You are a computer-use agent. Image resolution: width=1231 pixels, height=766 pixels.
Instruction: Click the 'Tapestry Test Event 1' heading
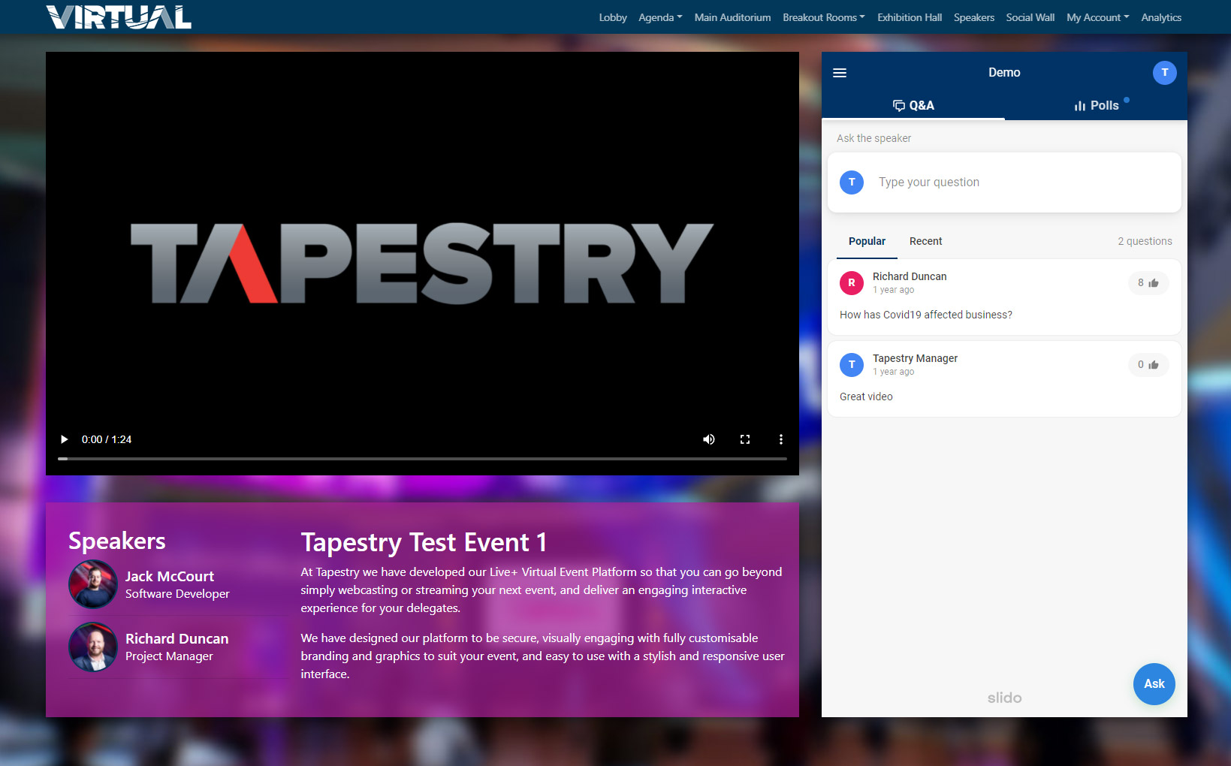[x=424, y=542]
